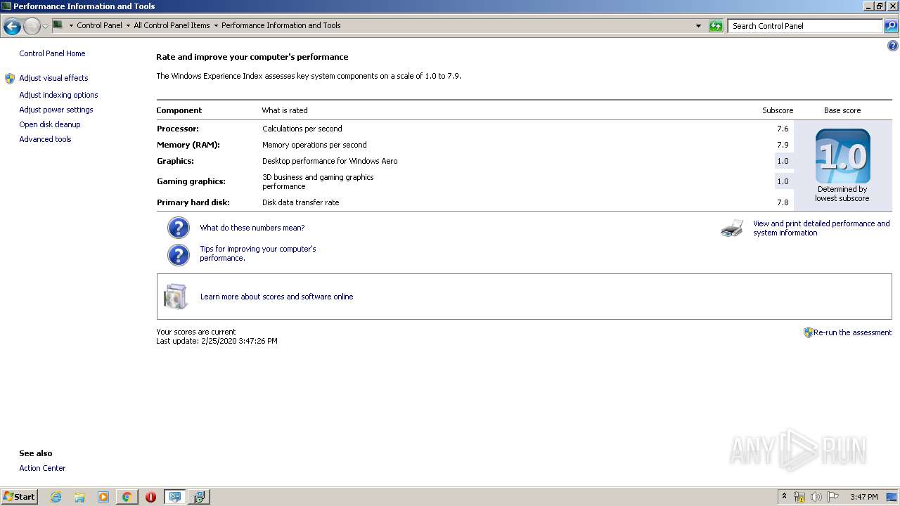The image size is (900, 506).
Task: Go back using the navigation arrow
Action: click(x=12, y=27)
